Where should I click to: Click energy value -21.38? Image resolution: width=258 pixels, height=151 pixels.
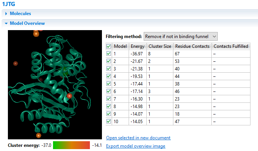(x=137, y=69)
